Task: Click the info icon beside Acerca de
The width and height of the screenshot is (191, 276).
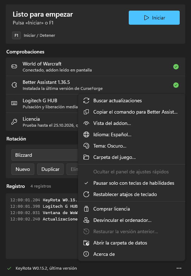Action: tap(86, 254)
